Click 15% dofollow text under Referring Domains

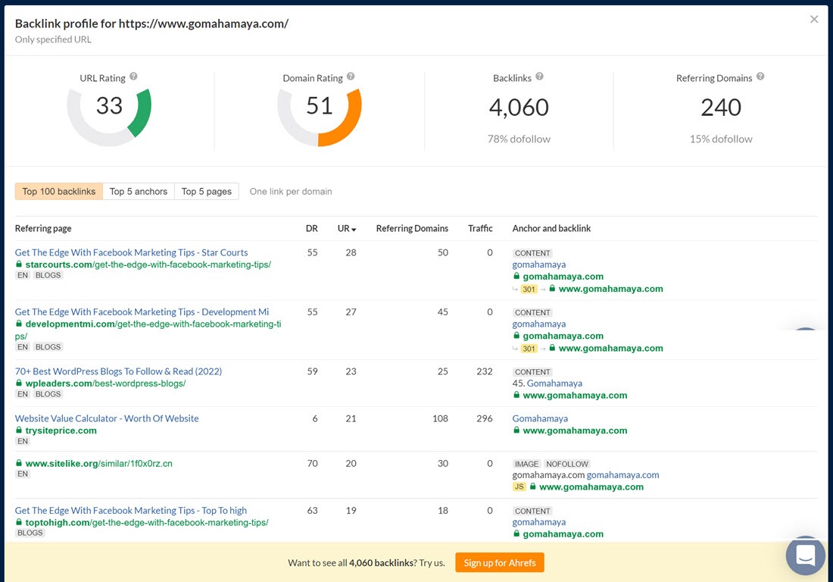click(x=721, y=139)
